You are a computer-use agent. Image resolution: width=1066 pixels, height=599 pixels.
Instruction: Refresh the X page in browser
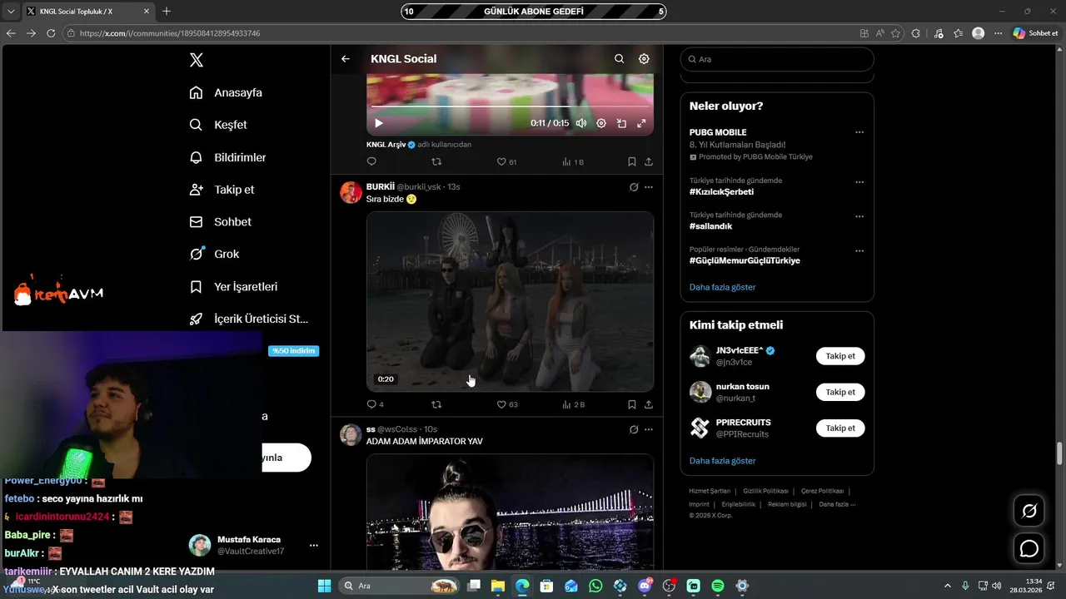(x=51, y=33)
